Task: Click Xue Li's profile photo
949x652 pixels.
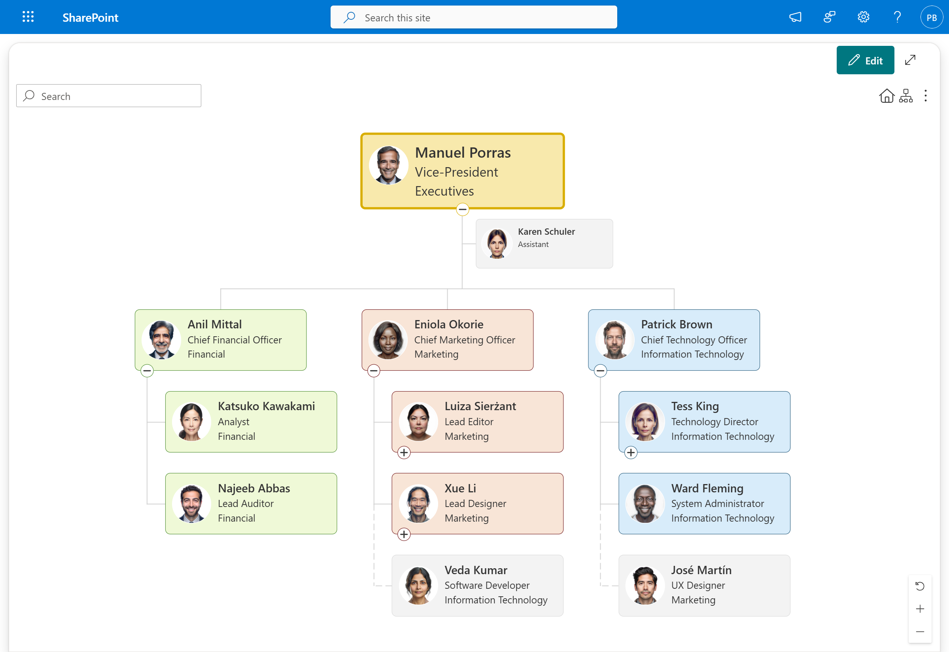Action: pos(418,504)
